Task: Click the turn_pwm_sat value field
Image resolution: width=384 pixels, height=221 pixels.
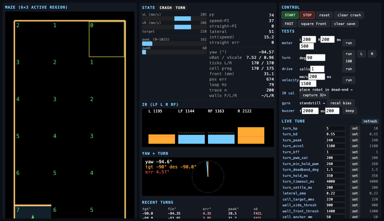Action: pyautogui.click(x=335, y=158)
